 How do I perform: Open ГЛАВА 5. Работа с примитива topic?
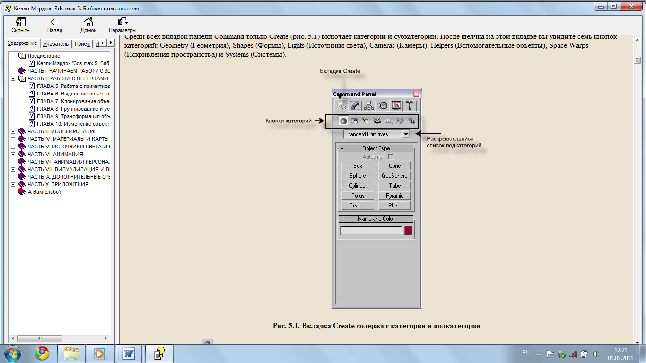pos(73,86)
